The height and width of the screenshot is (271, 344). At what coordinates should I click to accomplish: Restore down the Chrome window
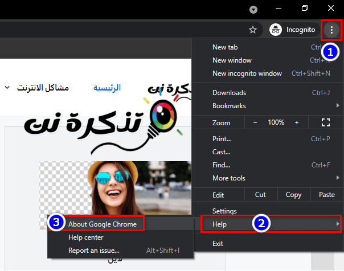pos(305,9)
